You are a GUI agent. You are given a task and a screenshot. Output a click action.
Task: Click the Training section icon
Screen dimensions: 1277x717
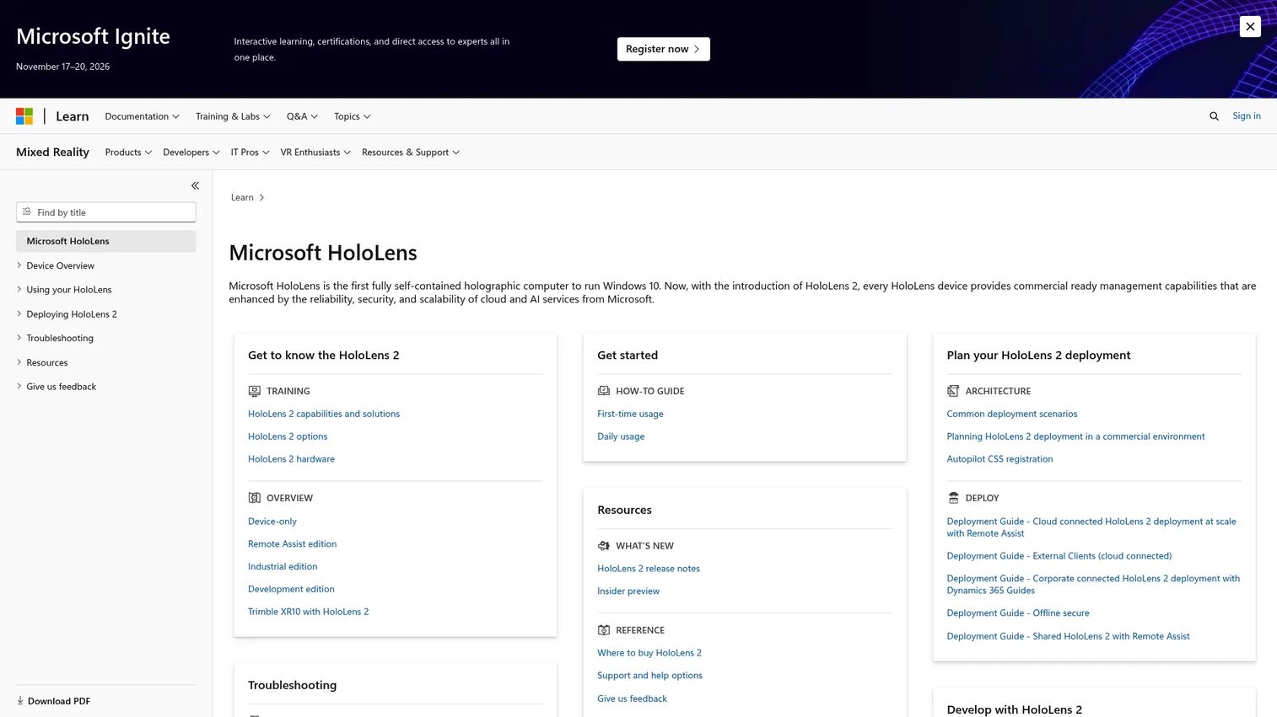click(254, 391)
